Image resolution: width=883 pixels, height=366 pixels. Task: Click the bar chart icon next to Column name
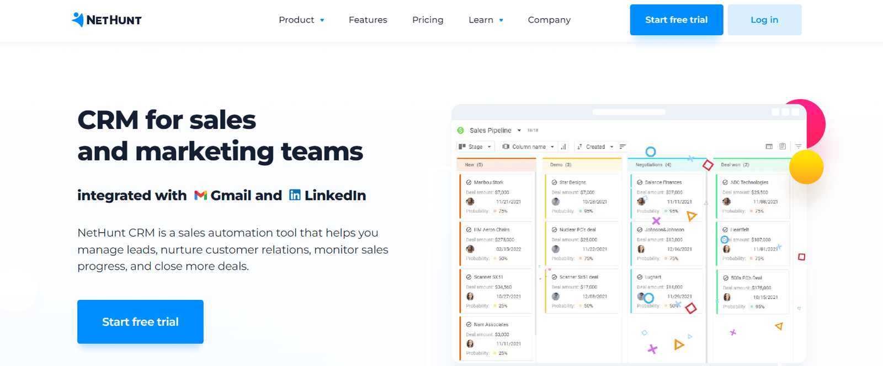click(563, 147)
